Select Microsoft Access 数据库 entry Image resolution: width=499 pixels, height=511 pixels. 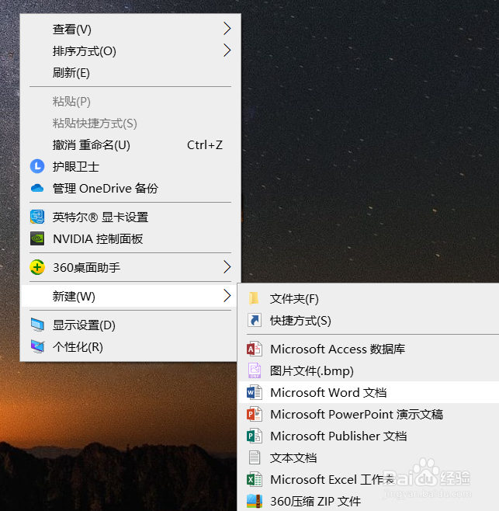[369, 349]
